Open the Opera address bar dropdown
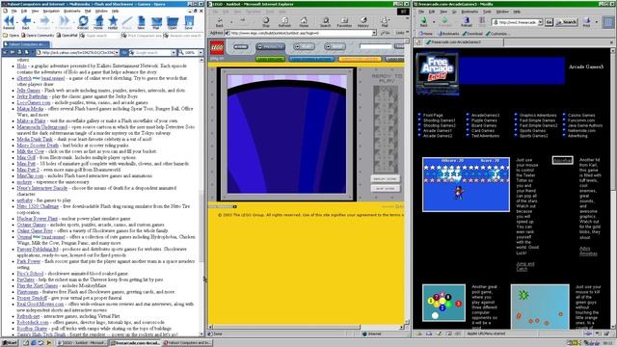617x347 pixels. tap(117, 52)
